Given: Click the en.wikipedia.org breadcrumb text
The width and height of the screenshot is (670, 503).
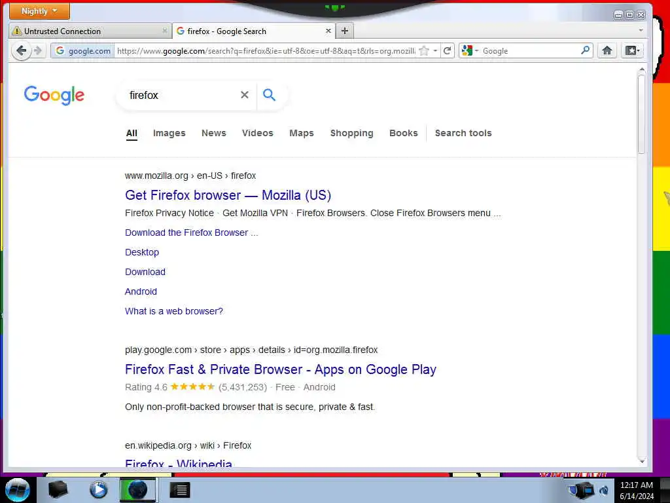Looking at the screenshot, I should point(158,445).
